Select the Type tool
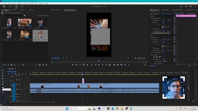 (x=2, y=92)
